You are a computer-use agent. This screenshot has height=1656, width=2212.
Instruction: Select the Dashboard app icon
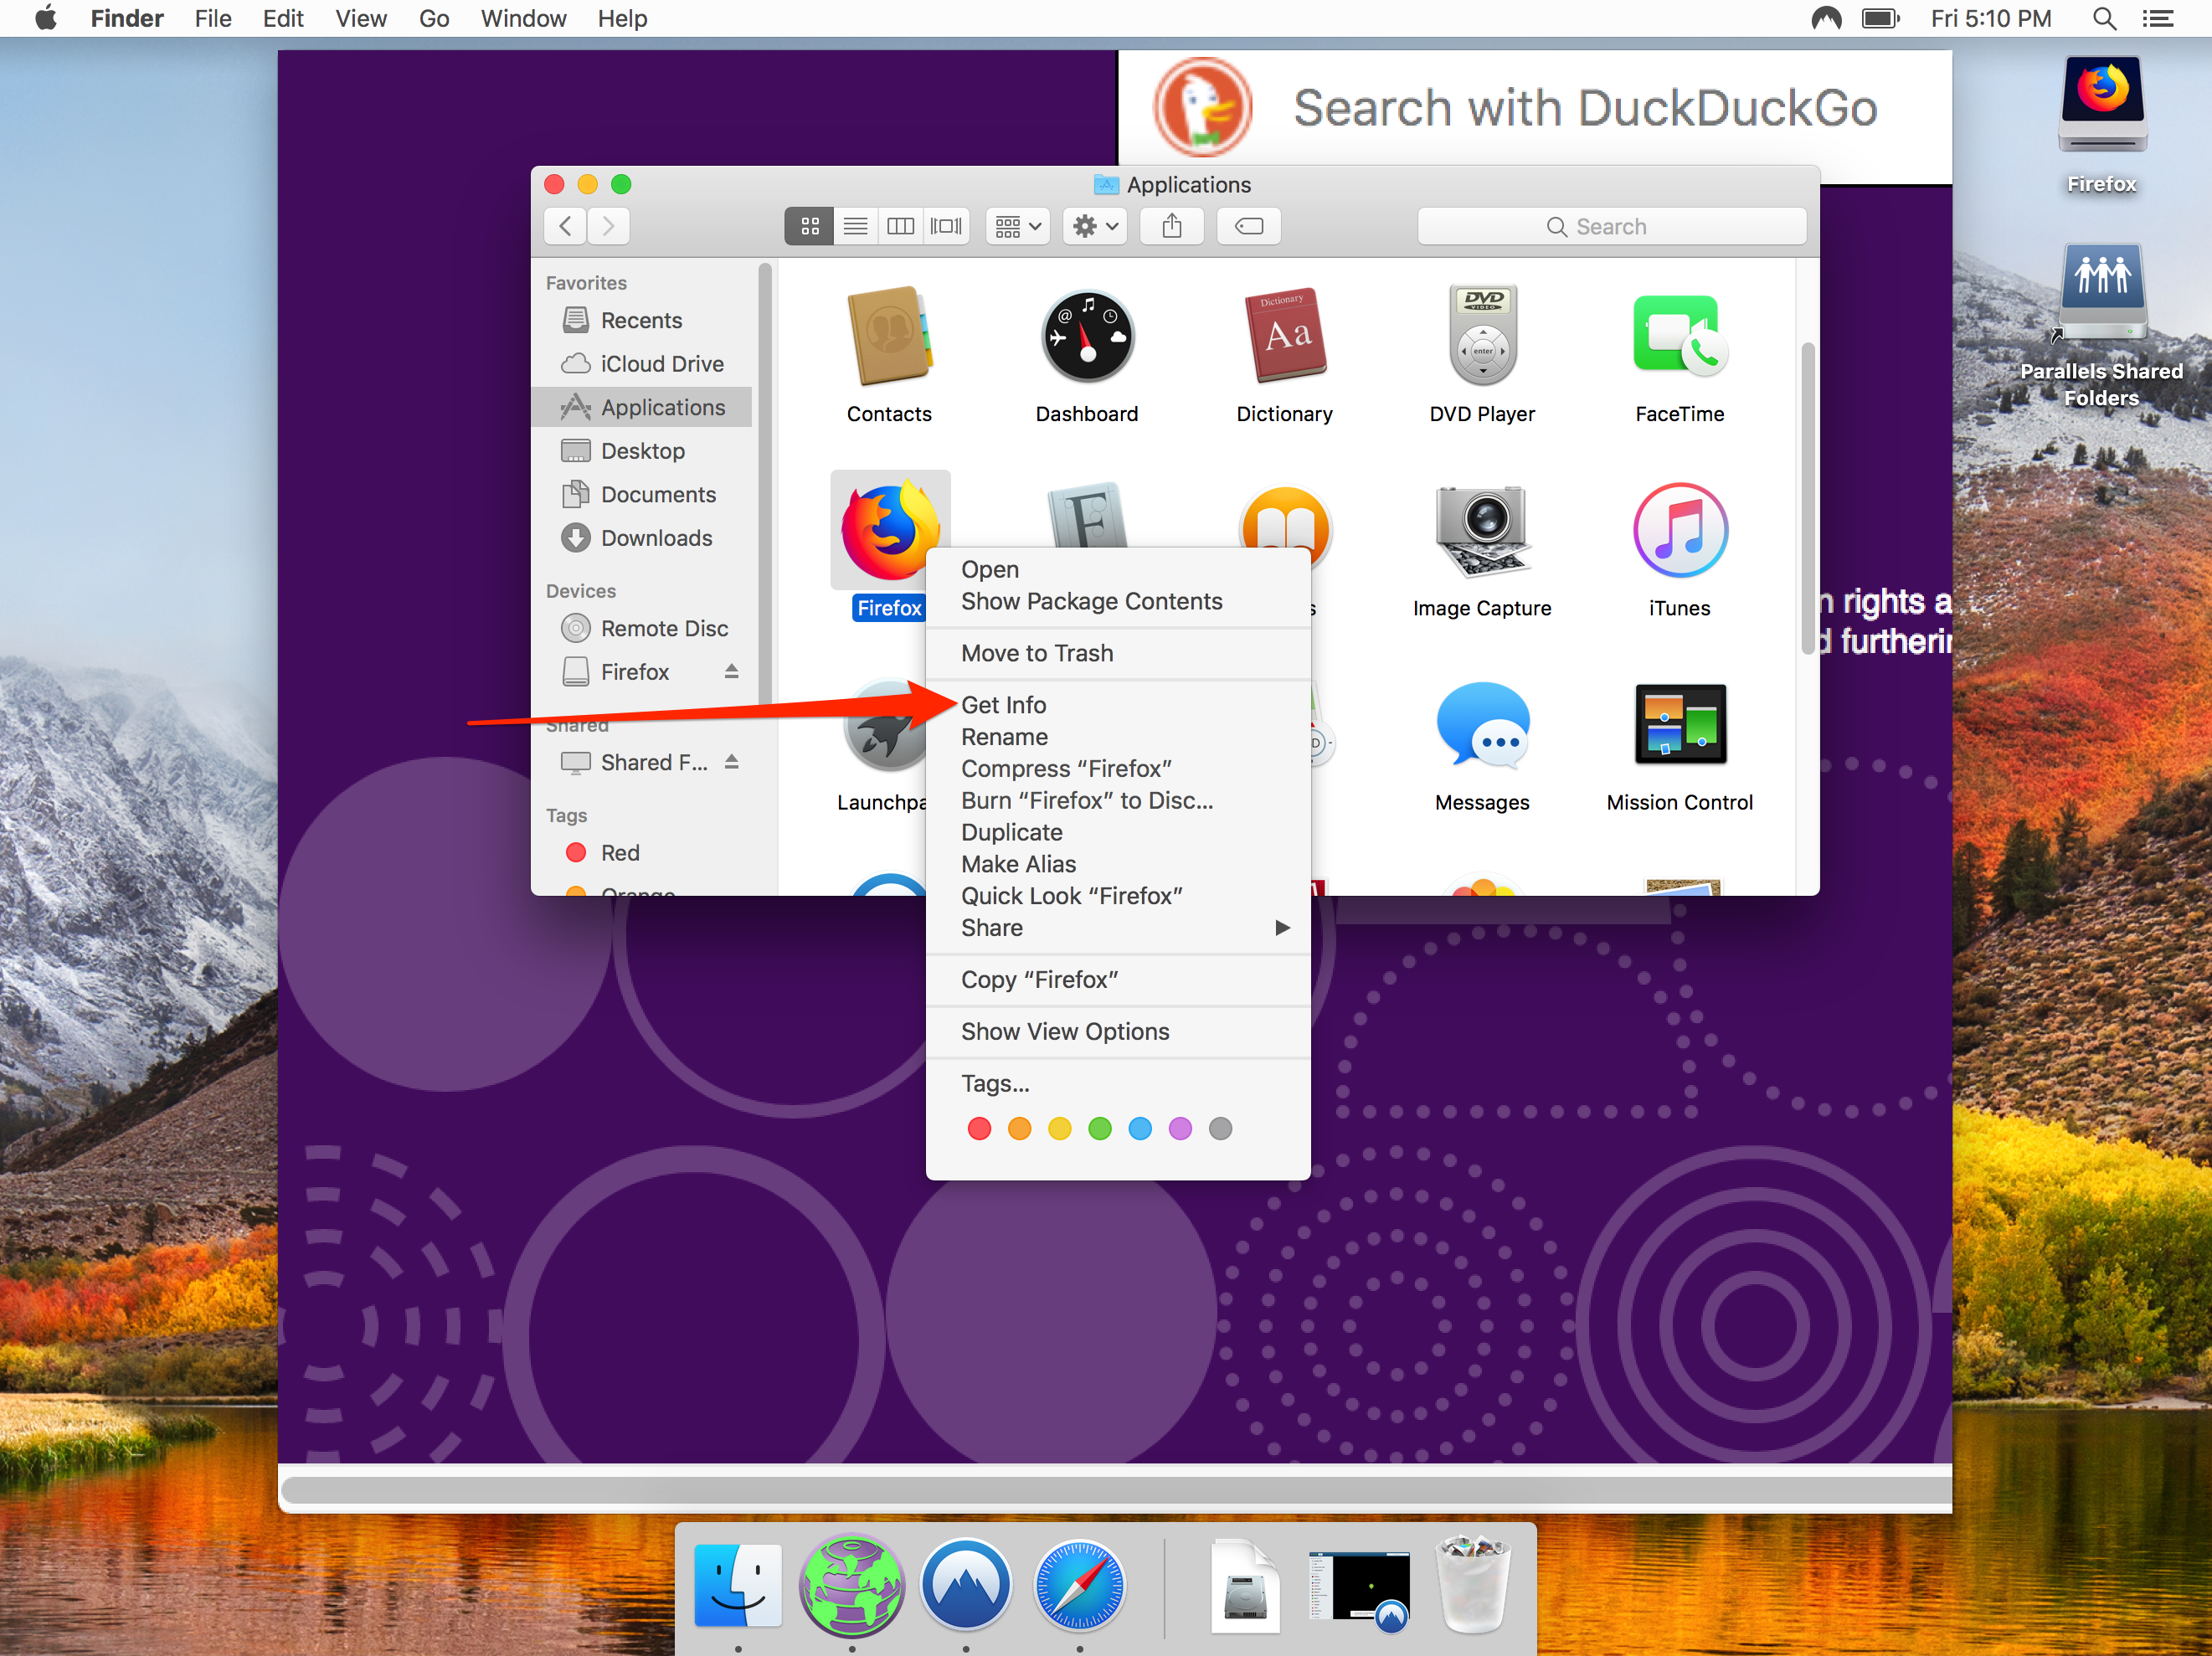[1087, 337]
